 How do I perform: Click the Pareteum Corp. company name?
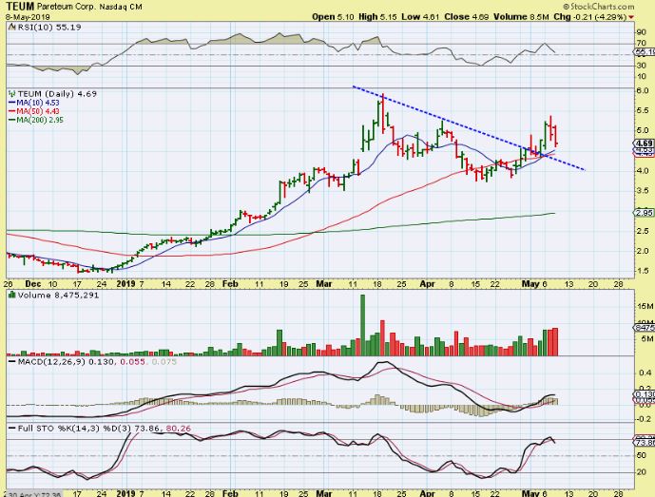click(67, 7)
